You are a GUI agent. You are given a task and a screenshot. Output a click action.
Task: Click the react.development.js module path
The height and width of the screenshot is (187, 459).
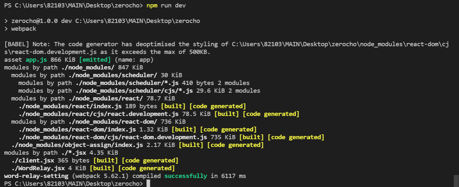(x=98, y=114)
